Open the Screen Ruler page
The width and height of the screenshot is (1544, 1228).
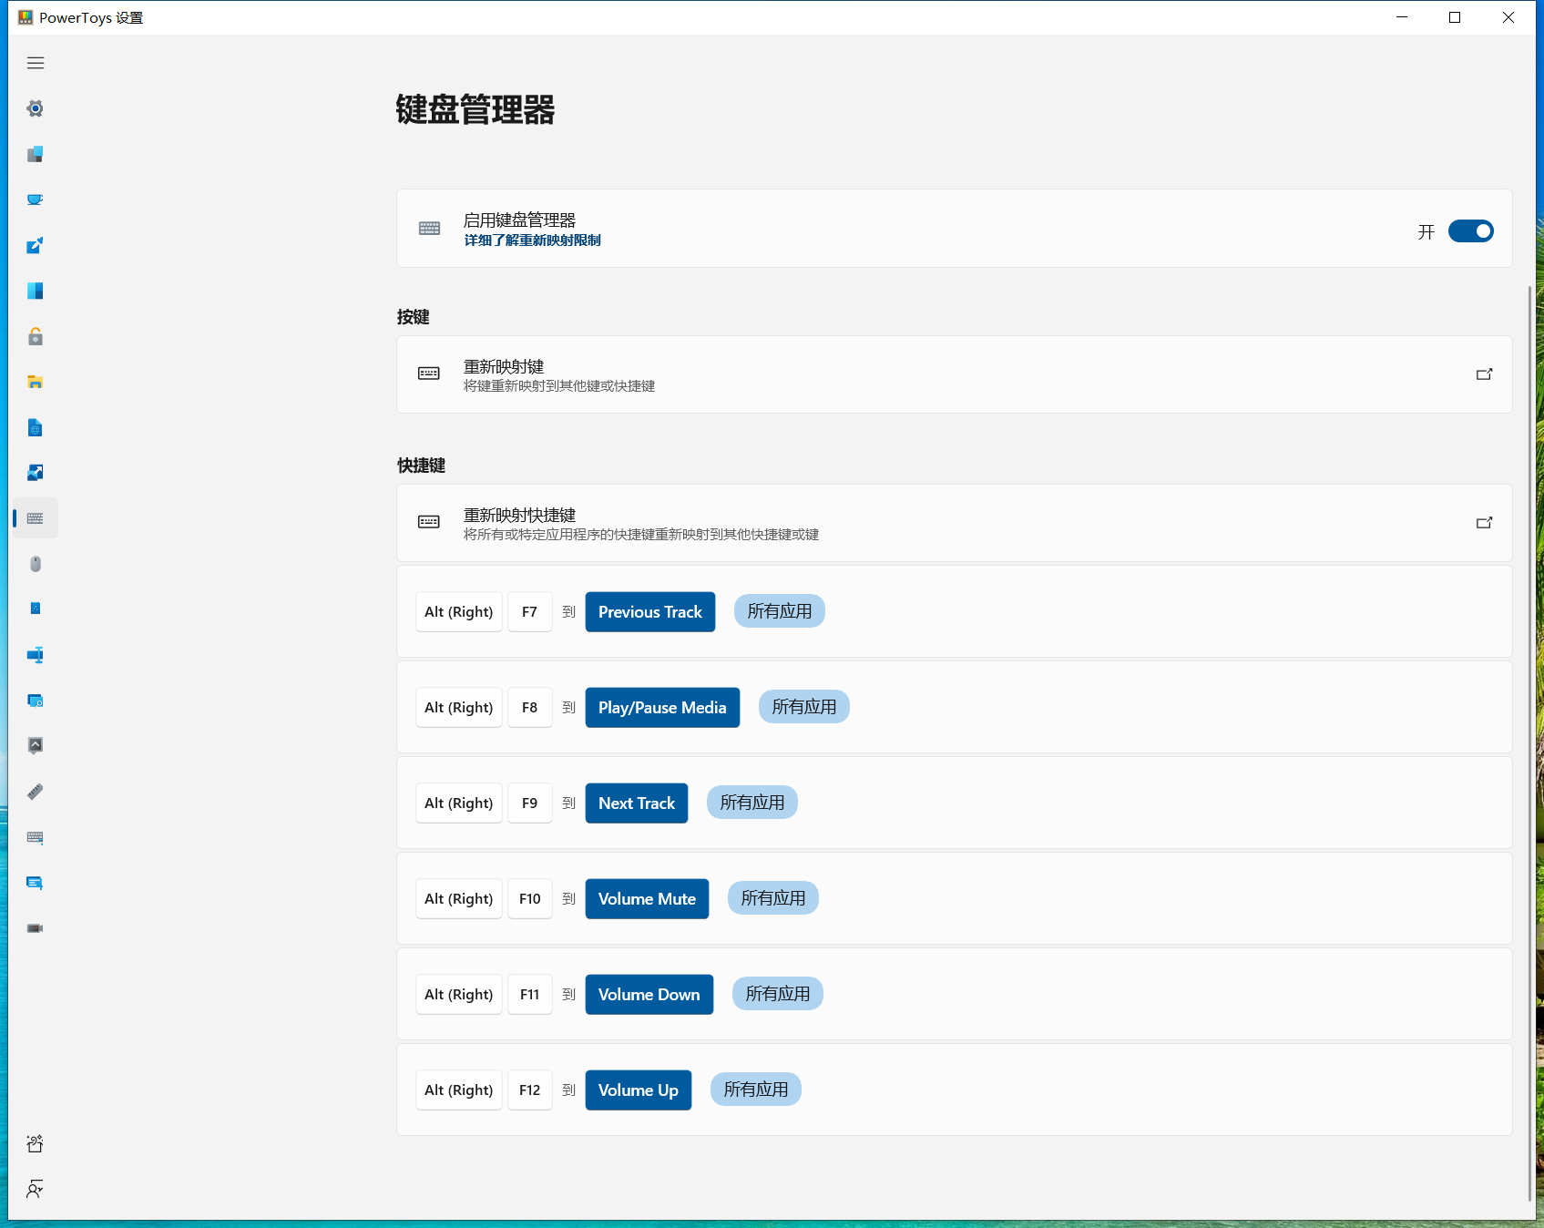[x=36, y=792]
